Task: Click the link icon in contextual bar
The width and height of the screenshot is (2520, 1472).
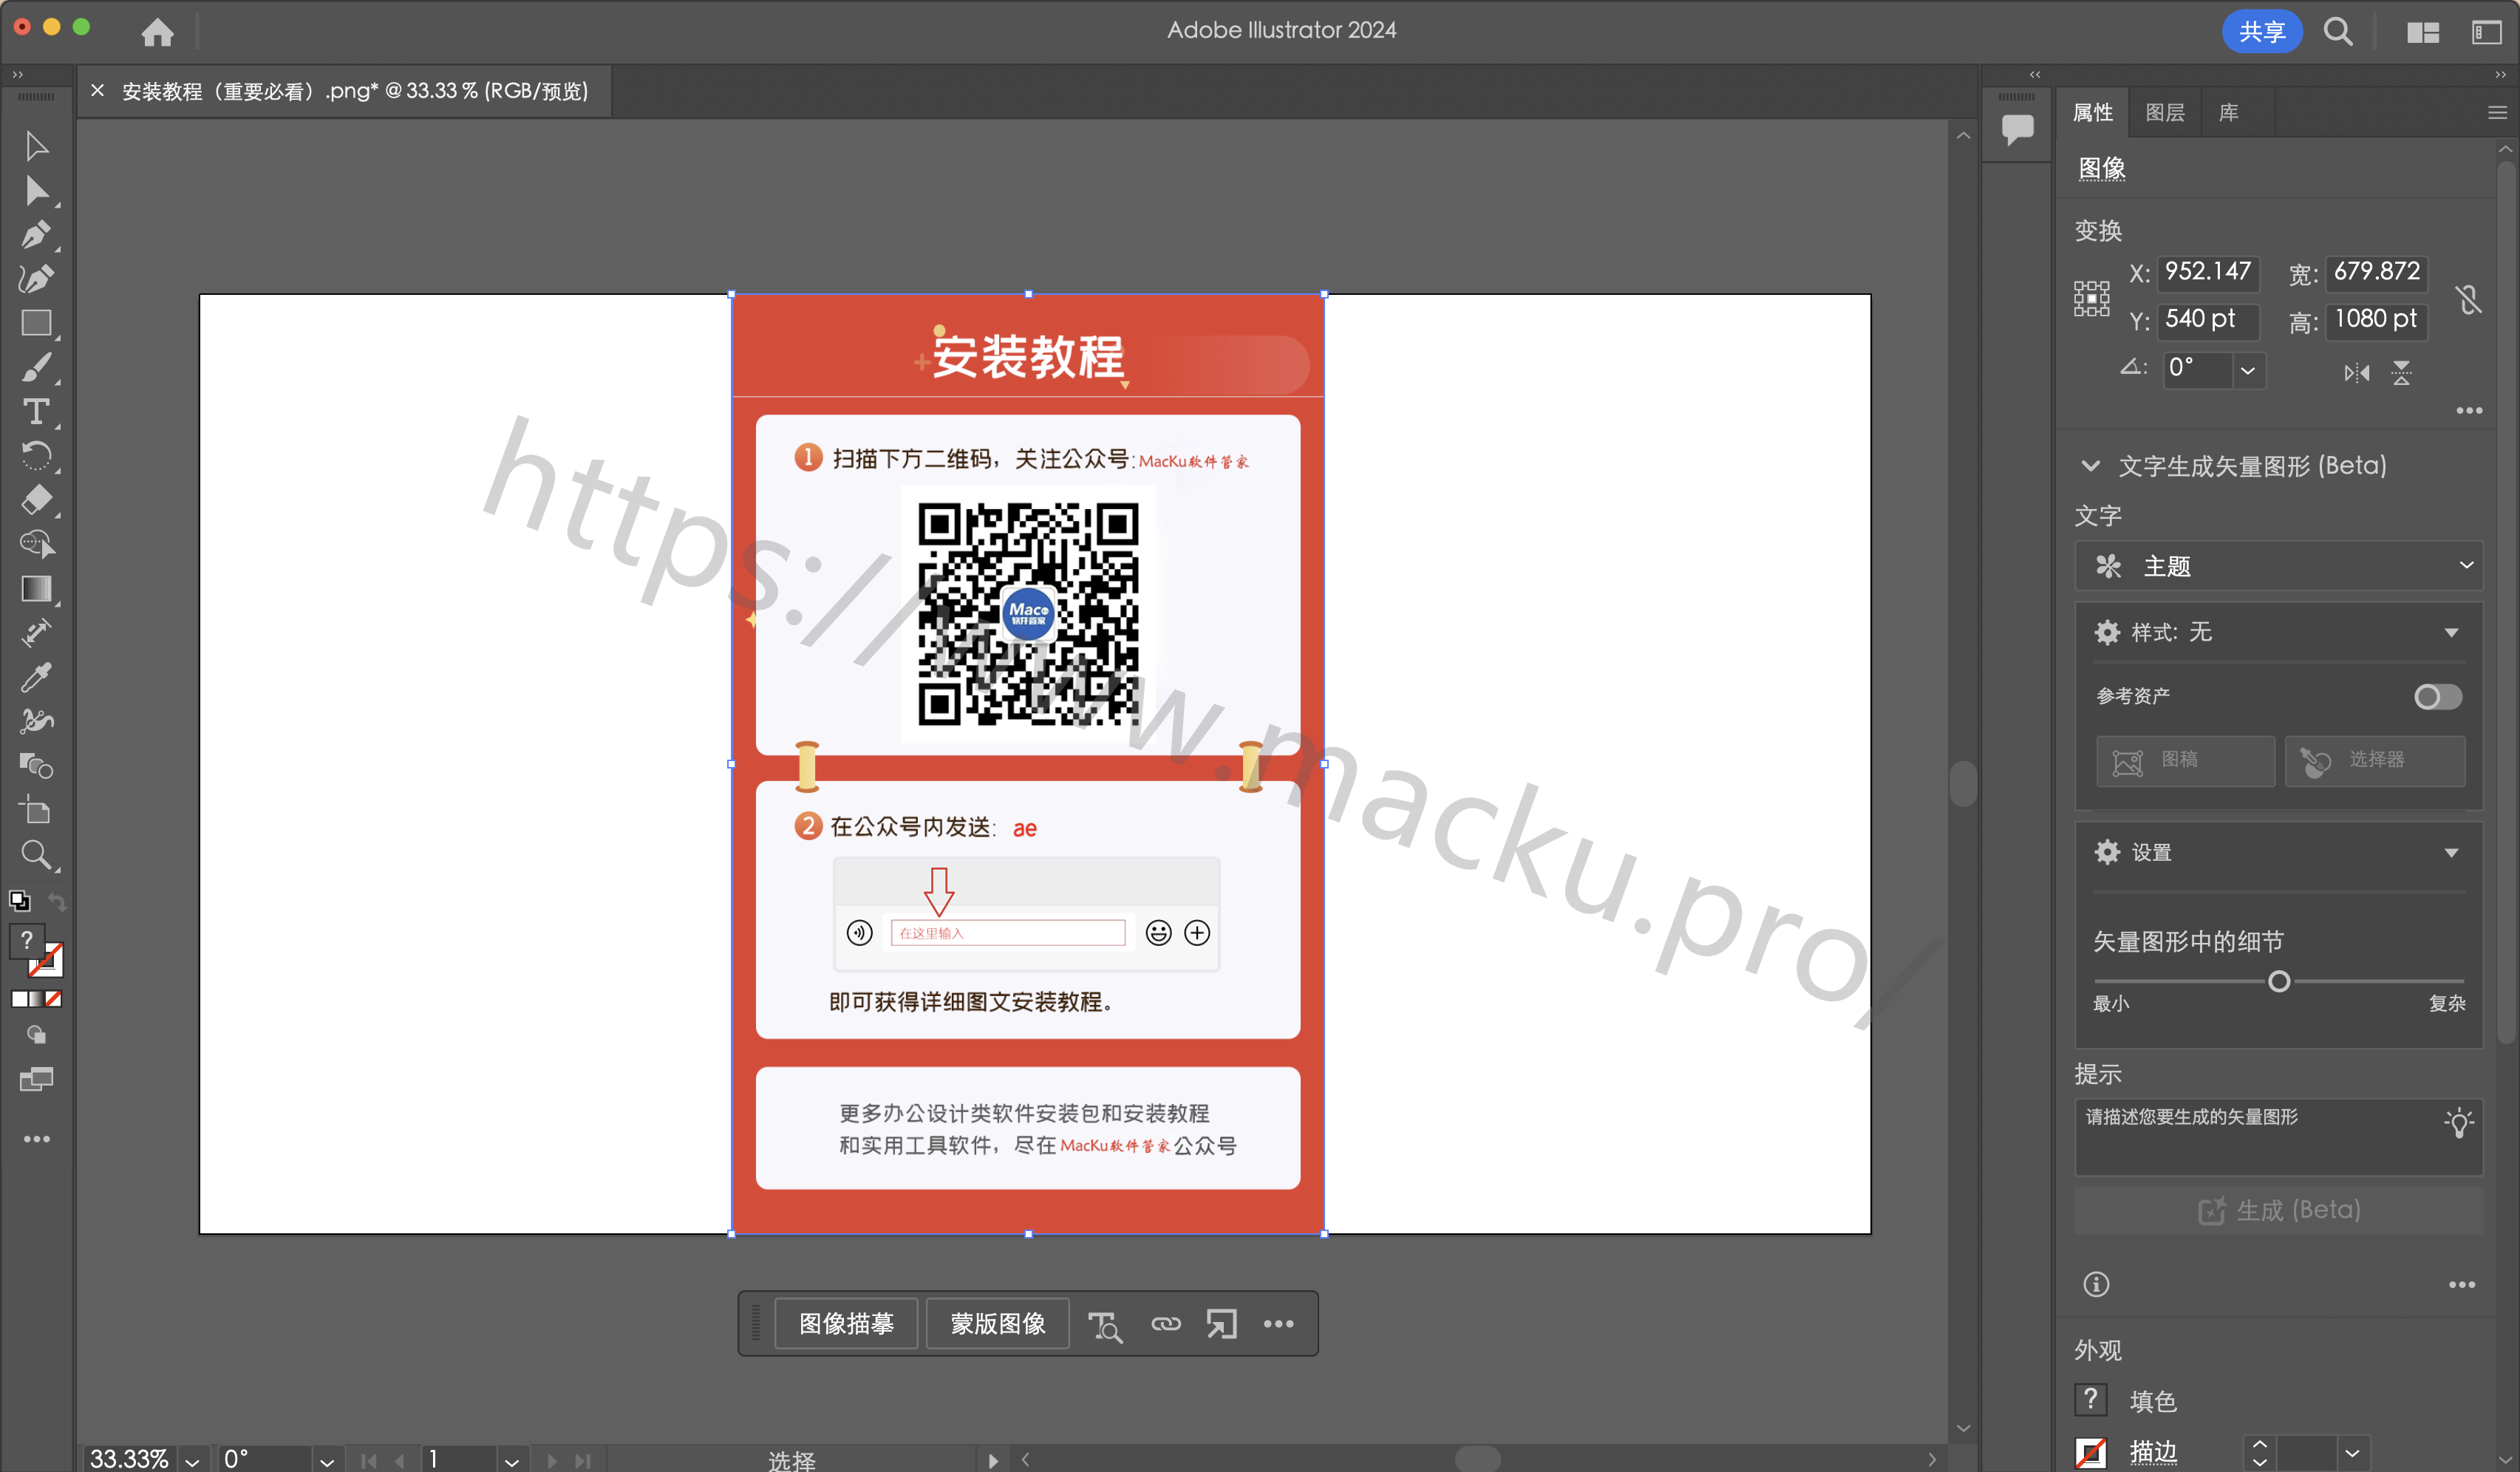Action: [1165, 1324]
